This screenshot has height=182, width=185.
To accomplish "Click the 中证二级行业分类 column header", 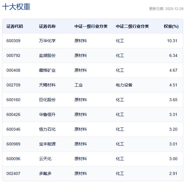I will [132, 26].
